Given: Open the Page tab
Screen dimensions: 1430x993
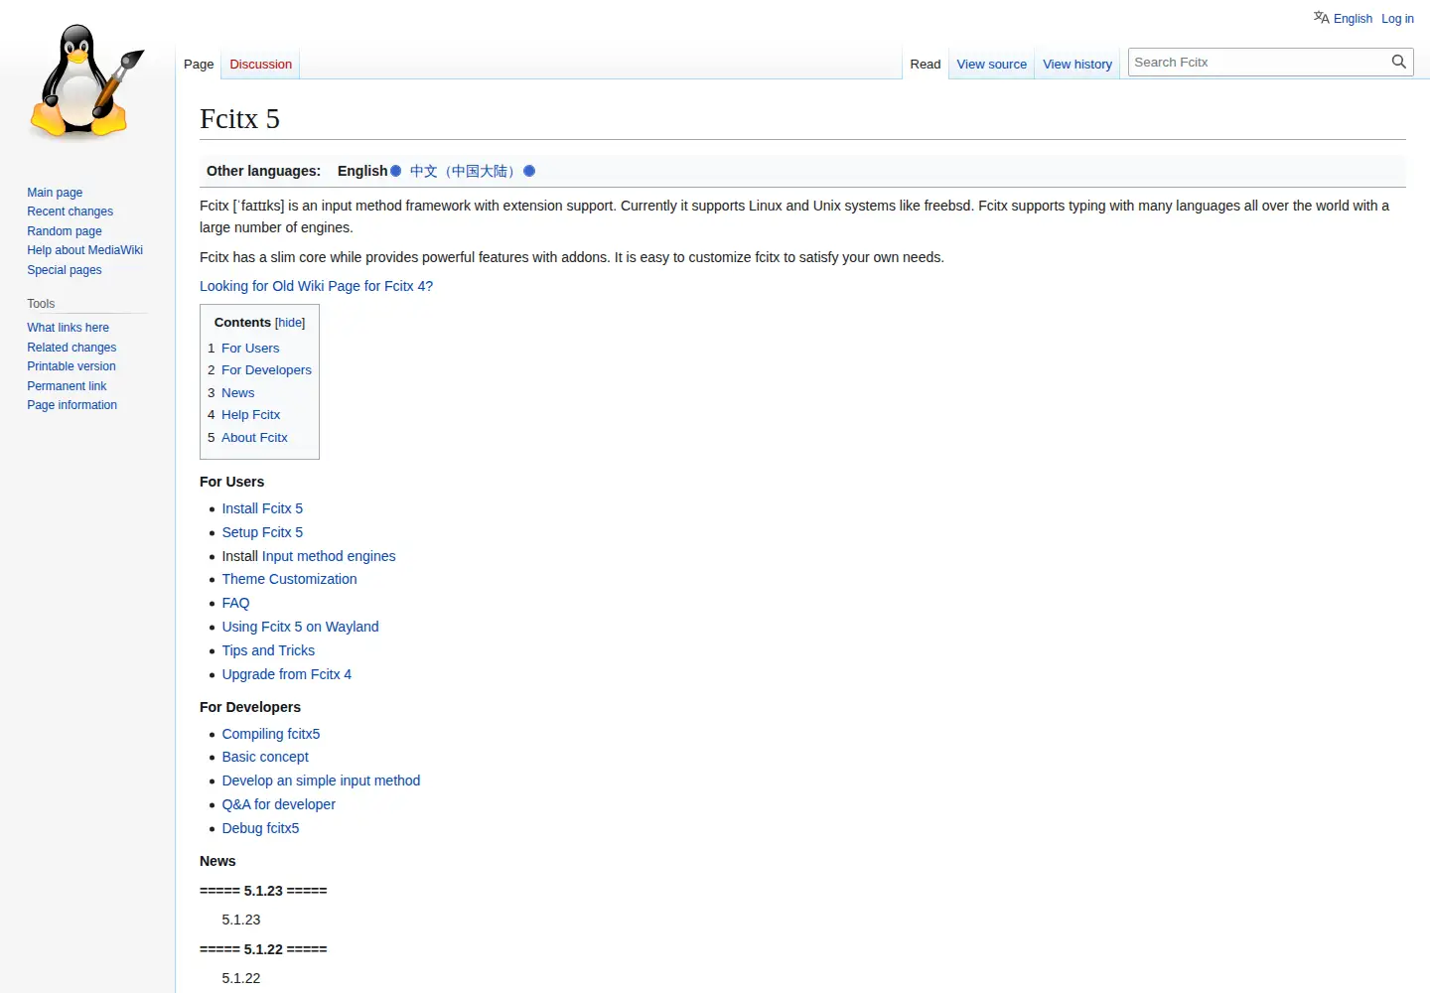Looking at the screenshot, I should click(x=199, y=64).
